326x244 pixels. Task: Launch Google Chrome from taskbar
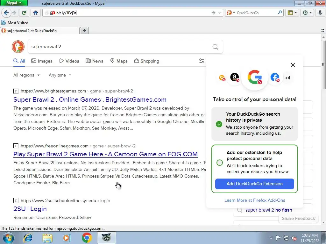pyautogui.click(x=87, y=238)
